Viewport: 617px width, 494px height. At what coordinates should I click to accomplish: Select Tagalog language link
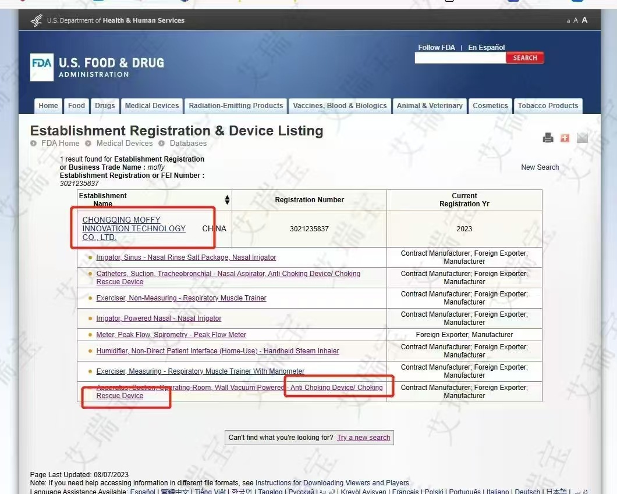pyautogui.click(x=270, y=492)
